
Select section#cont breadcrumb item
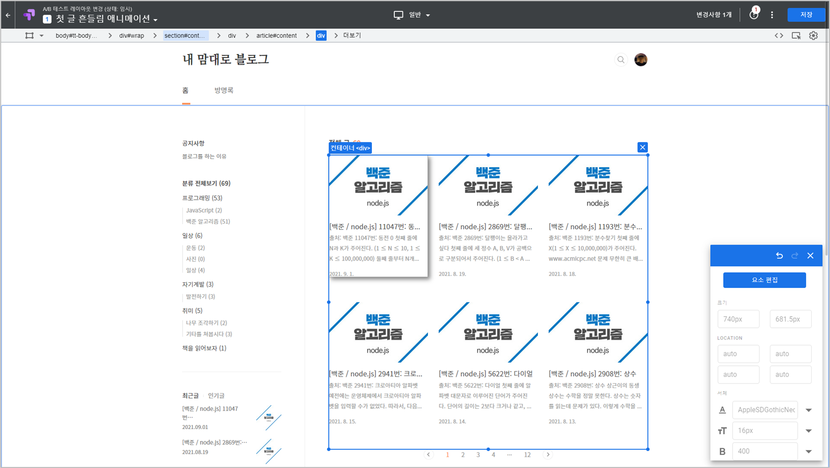185,35
